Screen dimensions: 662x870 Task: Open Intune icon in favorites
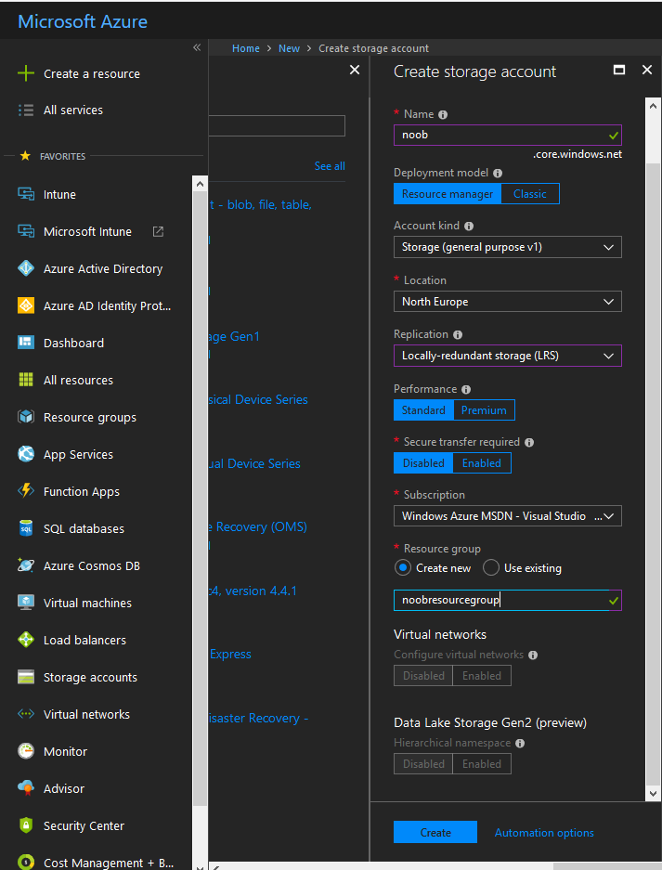tap(25, 194)
